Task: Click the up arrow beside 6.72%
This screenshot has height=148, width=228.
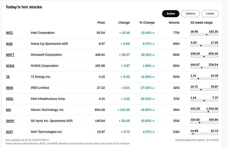Action: [x=154, y=44]
